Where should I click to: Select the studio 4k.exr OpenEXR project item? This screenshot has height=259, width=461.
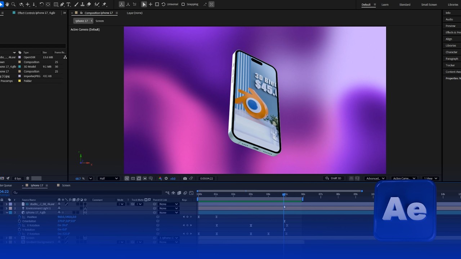[x=33, y=57]
